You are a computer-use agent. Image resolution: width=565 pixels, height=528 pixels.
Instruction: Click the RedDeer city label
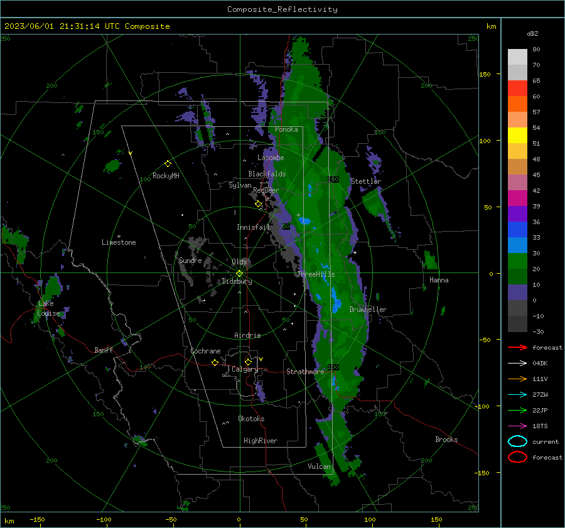point(266,190)
